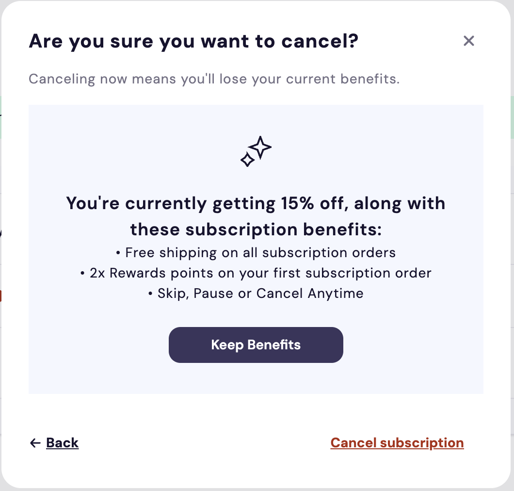Select the 2x Rewards points bullet

pos(256,273)
